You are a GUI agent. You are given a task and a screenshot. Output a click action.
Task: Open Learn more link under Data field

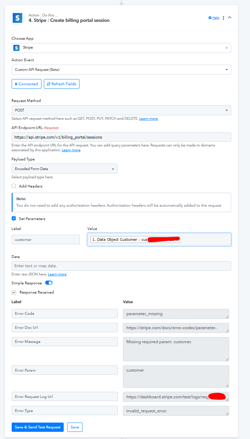pyautogui.click(x=57, y=274)
